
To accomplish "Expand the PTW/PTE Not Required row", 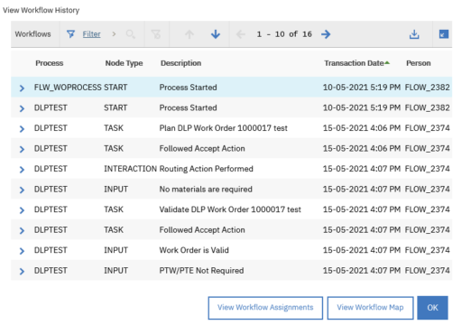I will click(22, 271).
